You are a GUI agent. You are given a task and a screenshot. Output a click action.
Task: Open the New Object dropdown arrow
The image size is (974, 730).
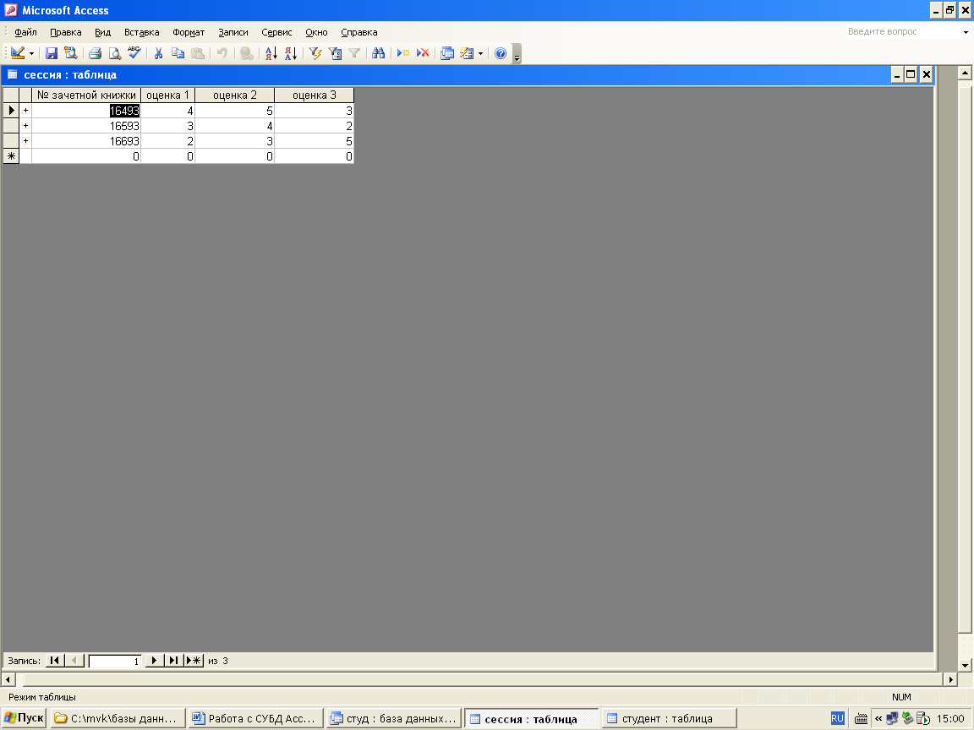tap(481, 53)
